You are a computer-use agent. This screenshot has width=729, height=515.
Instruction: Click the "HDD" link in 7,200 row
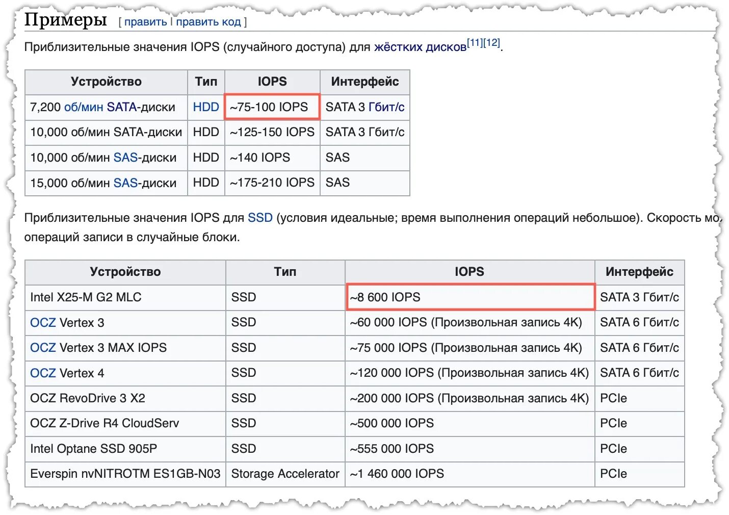tap(205, 107)
